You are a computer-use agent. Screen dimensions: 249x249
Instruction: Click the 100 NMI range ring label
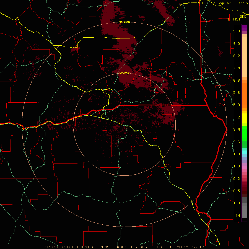124,22
